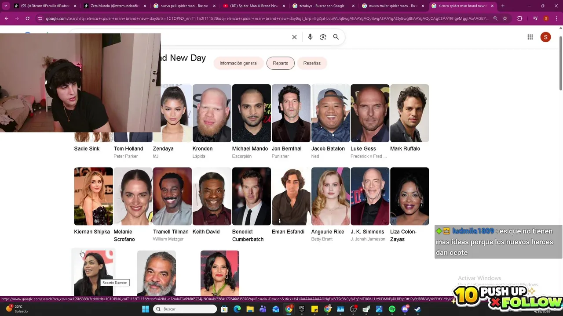Open Krondon's cast photo
Image resolution: width=563 pixels, height=316 pixels.
212,113
